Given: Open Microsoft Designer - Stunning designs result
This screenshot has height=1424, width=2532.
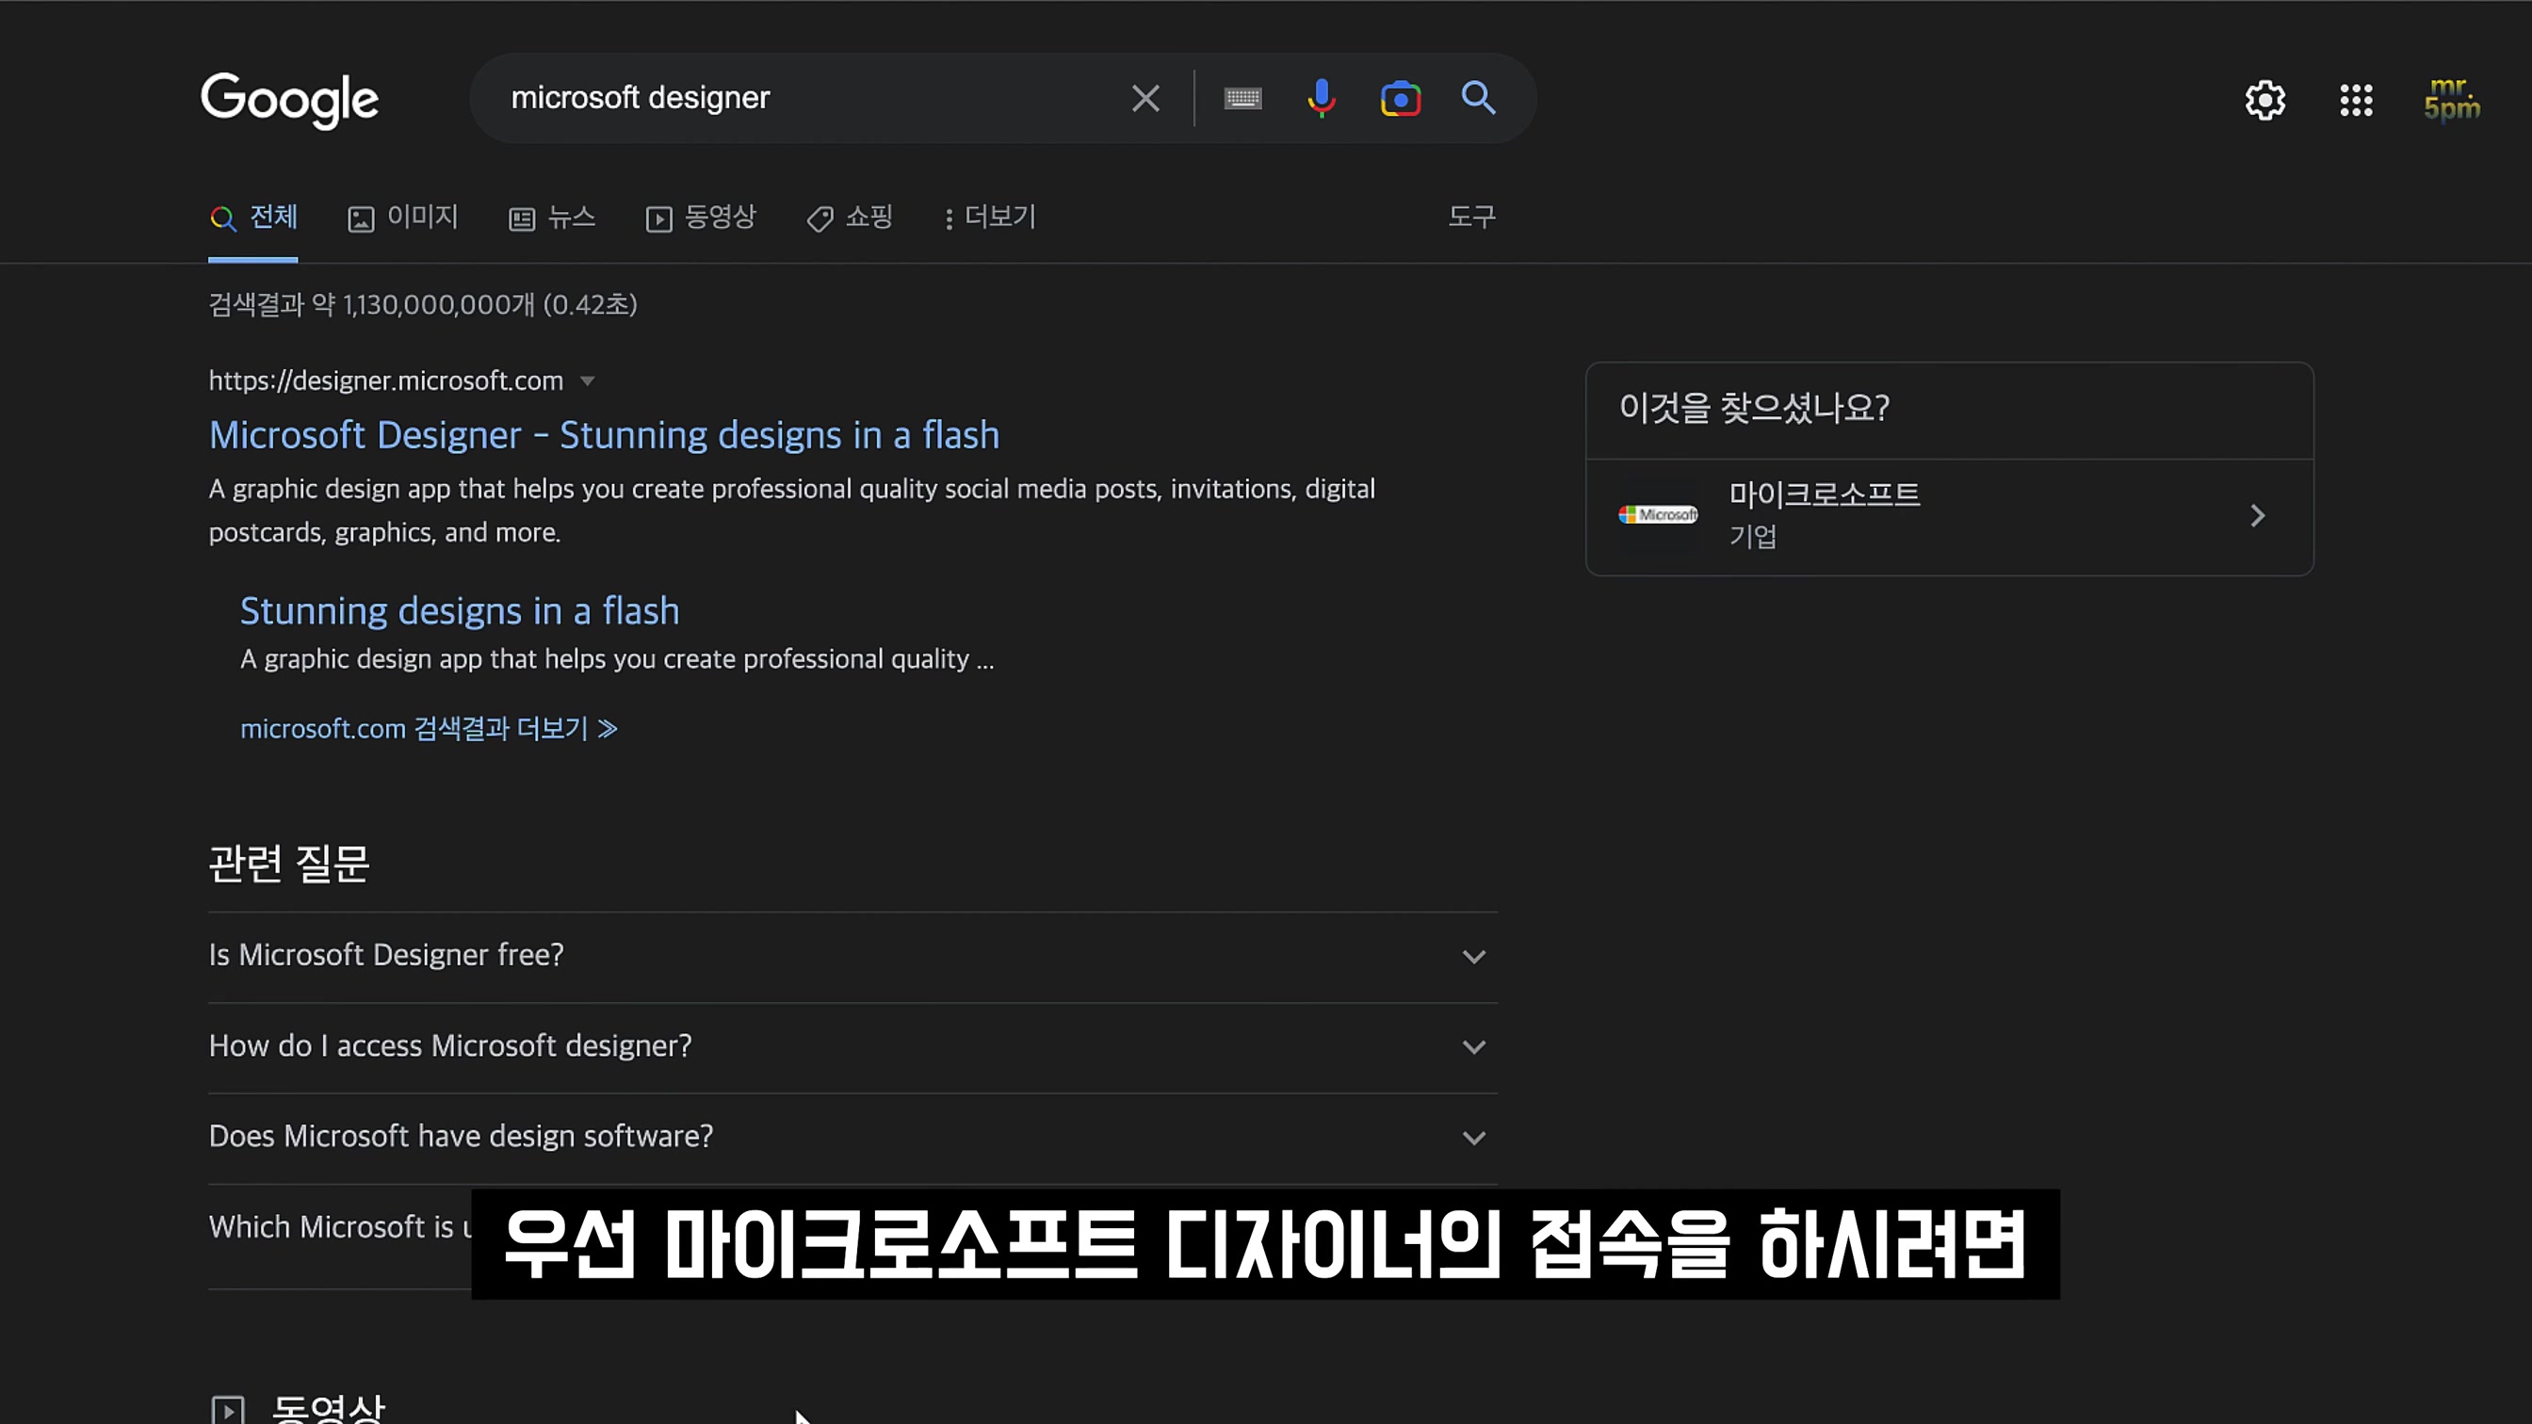Looking at the screenshot, I should 604,435.
